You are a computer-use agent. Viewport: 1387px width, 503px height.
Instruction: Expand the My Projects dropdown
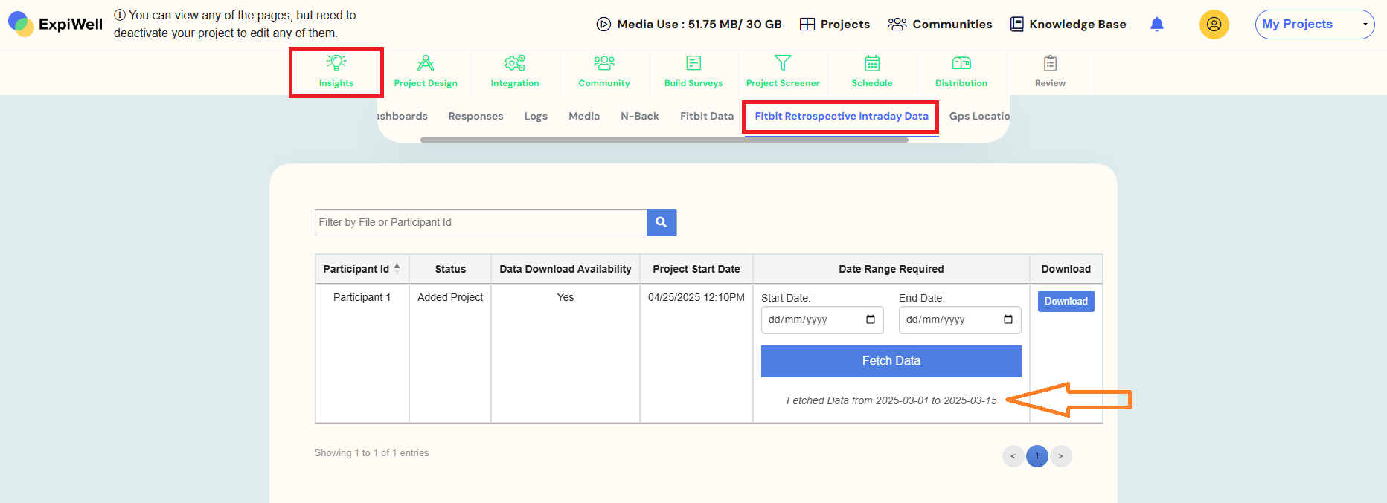[1315, 25]
